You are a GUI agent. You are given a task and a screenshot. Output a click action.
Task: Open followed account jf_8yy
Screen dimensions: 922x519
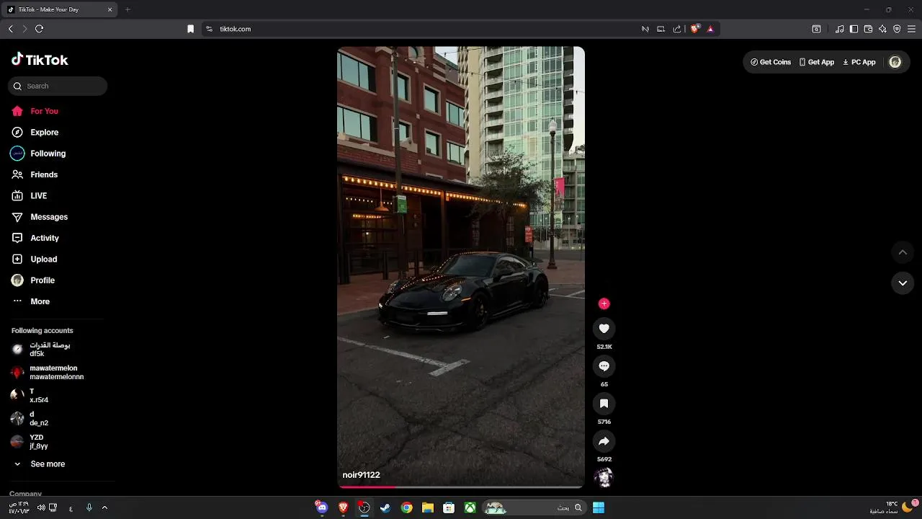[x=30, y=442]
